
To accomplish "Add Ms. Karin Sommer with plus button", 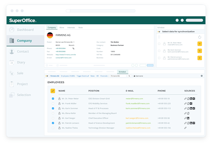I will (x=199, y=51).
